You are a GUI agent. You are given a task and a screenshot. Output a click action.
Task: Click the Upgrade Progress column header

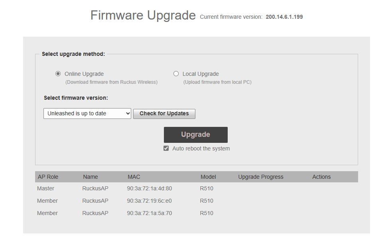click(261, 177)
